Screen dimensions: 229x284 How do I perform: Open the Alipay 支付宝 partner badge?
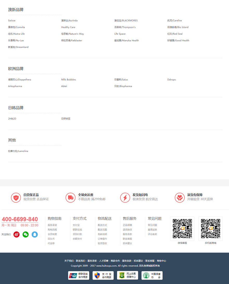pos(103,275)
